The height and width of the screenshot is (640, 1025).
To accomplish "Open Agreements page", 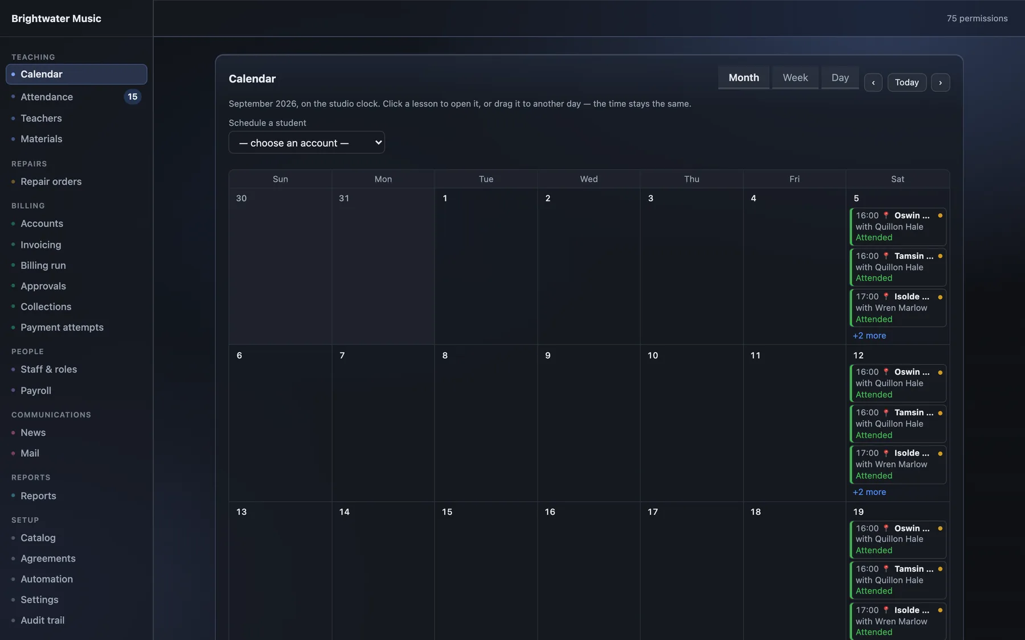I will [x=76, y=559].
